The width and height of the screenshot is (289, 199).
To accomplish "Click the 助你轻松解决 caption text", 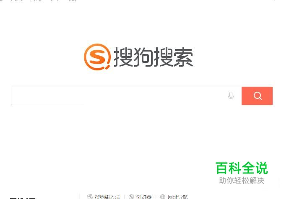I will tap(242, 181).
